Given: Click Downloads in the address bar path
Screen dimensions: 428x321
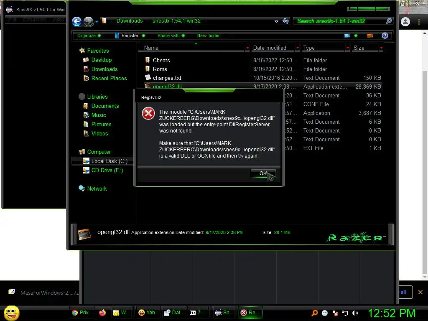Looking at the screenshot, I should [130, 21].
